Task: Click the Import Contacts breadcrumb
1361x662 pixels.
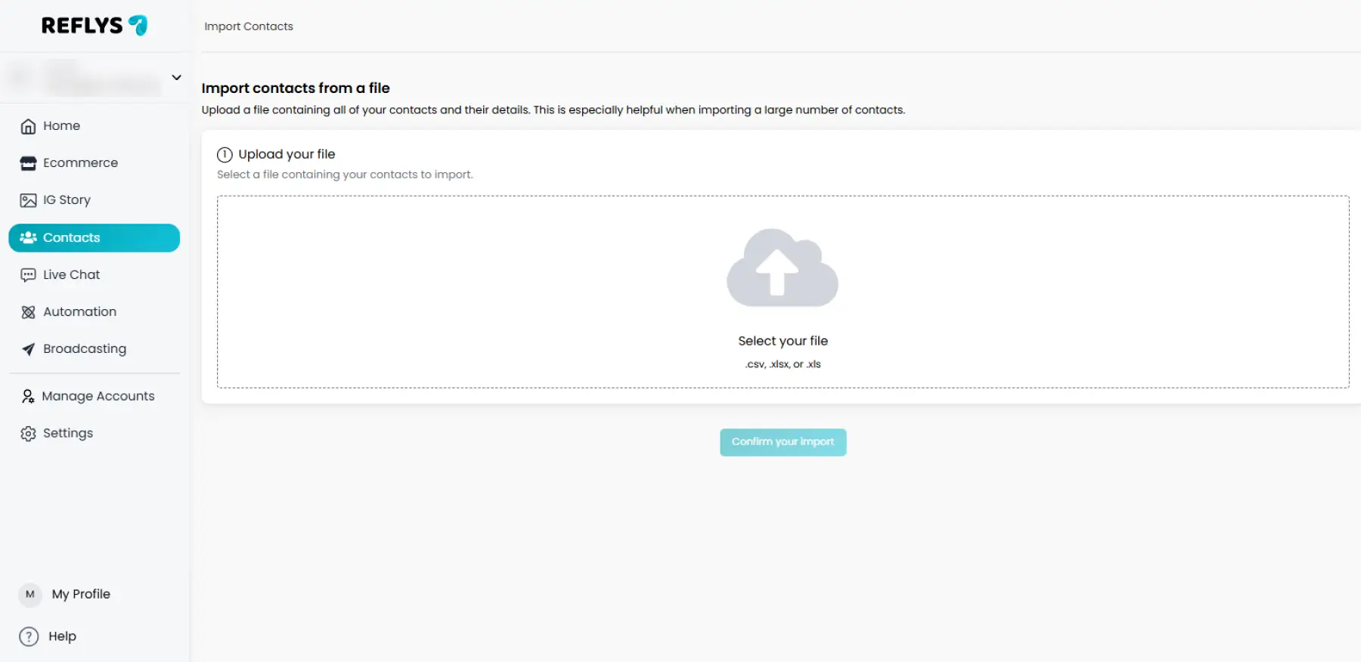Action: tap(248, 26)
